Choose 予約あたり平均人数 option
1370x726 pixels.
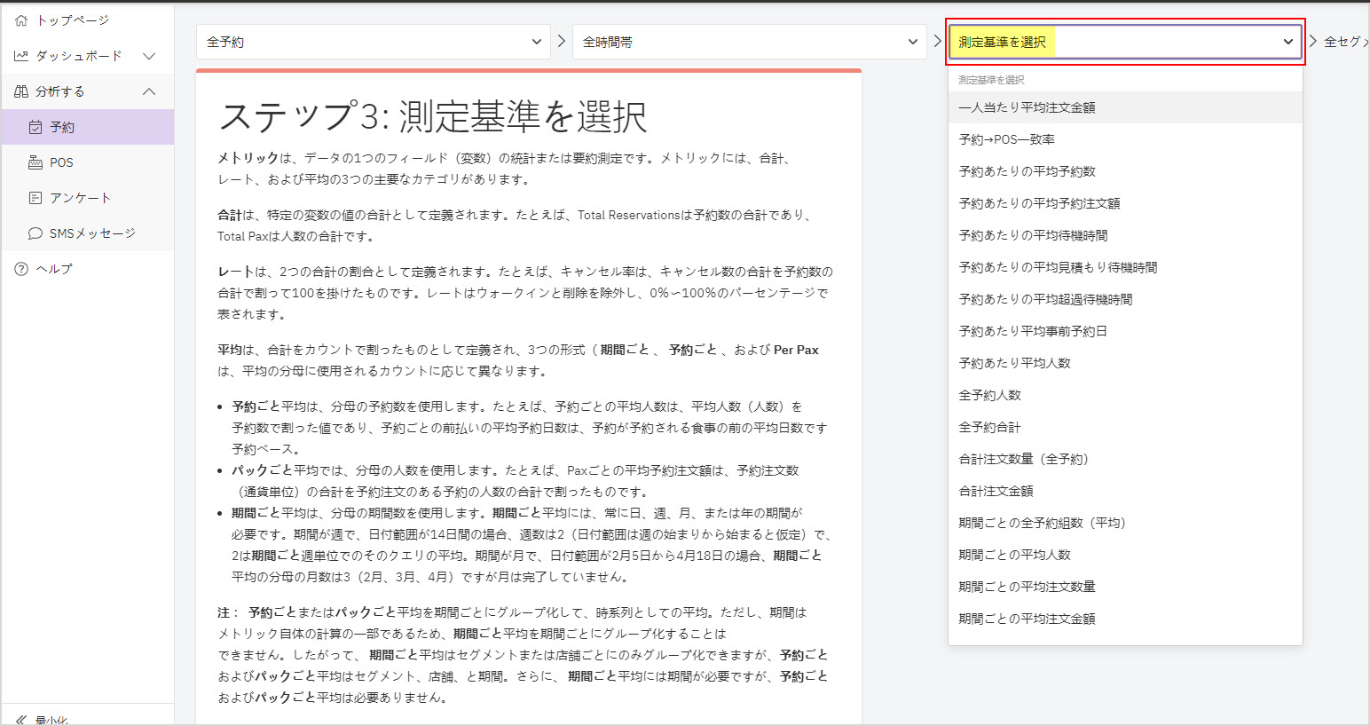pos(1125,363)
